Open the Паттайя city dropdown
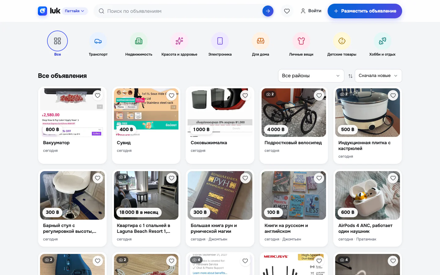440x275 pixels. click(x=75, y=11)
